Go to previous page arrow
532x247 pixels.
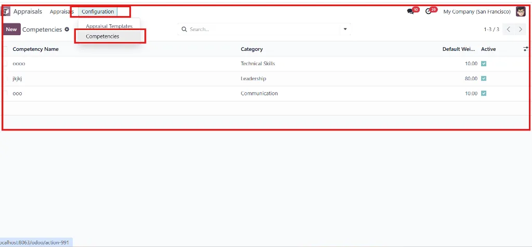[508, 30]
